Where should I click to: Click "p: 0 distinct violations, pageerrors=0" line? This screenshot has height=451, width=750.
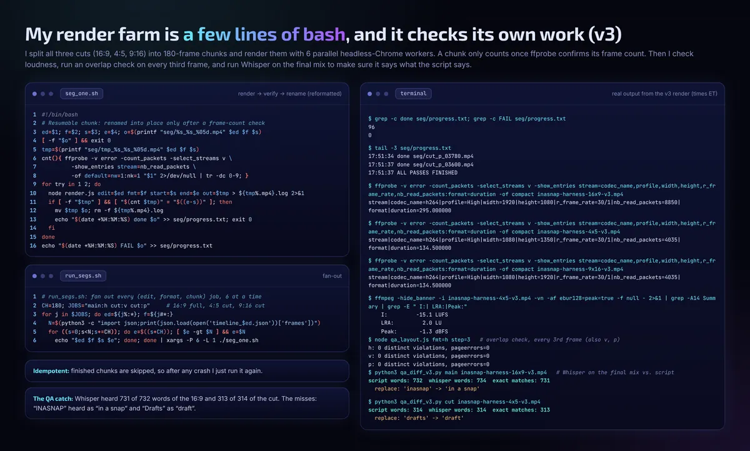pos(429,364)
